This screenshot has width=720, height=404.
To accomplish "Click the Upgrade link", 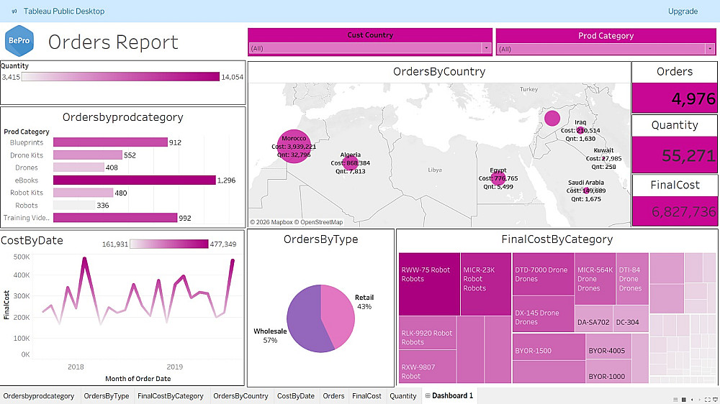I will (x=683, y=12).
